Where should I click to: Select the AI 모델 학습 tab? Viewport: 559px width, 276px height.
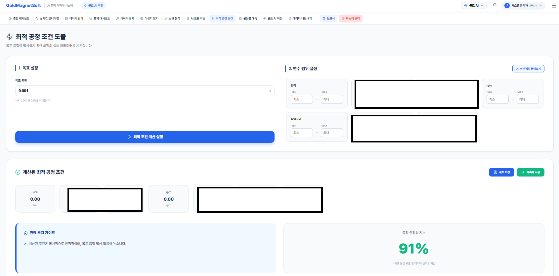(x=196, y=19)
